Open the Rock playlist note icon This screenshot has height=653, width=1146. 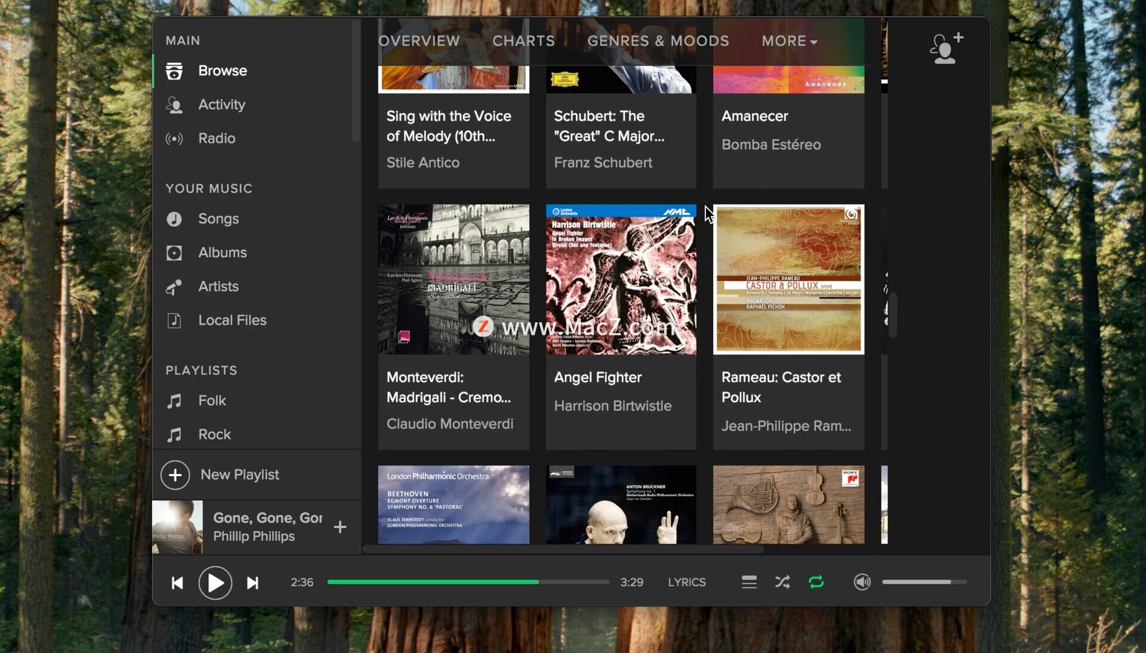[174, 435]
